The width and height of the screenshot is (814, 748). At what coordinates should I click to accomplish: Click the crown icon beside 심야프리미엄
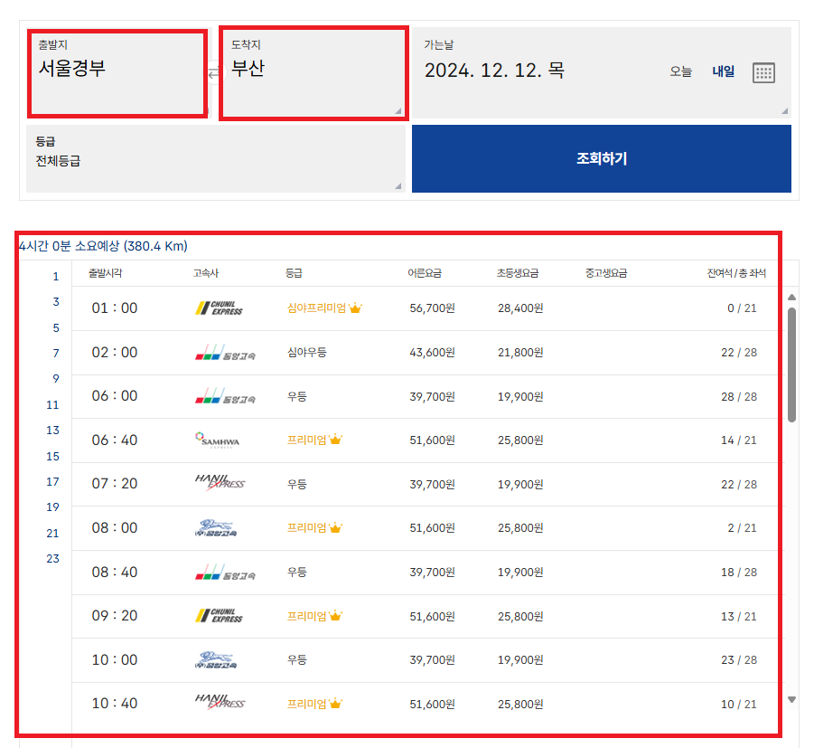pyautogui.click(x=355, y=308)
